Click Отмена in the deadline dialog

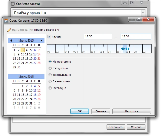(101, 111)
